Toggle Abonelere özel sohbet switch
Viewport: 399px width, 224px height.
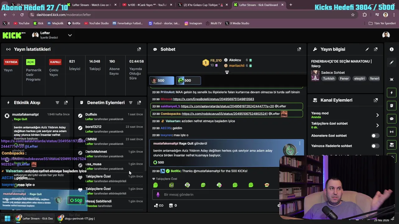click(x=375, y=136)
